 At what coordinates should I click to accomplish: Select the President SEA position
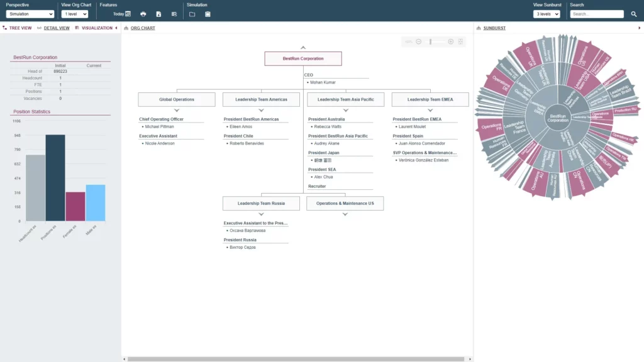pos(322,170)
